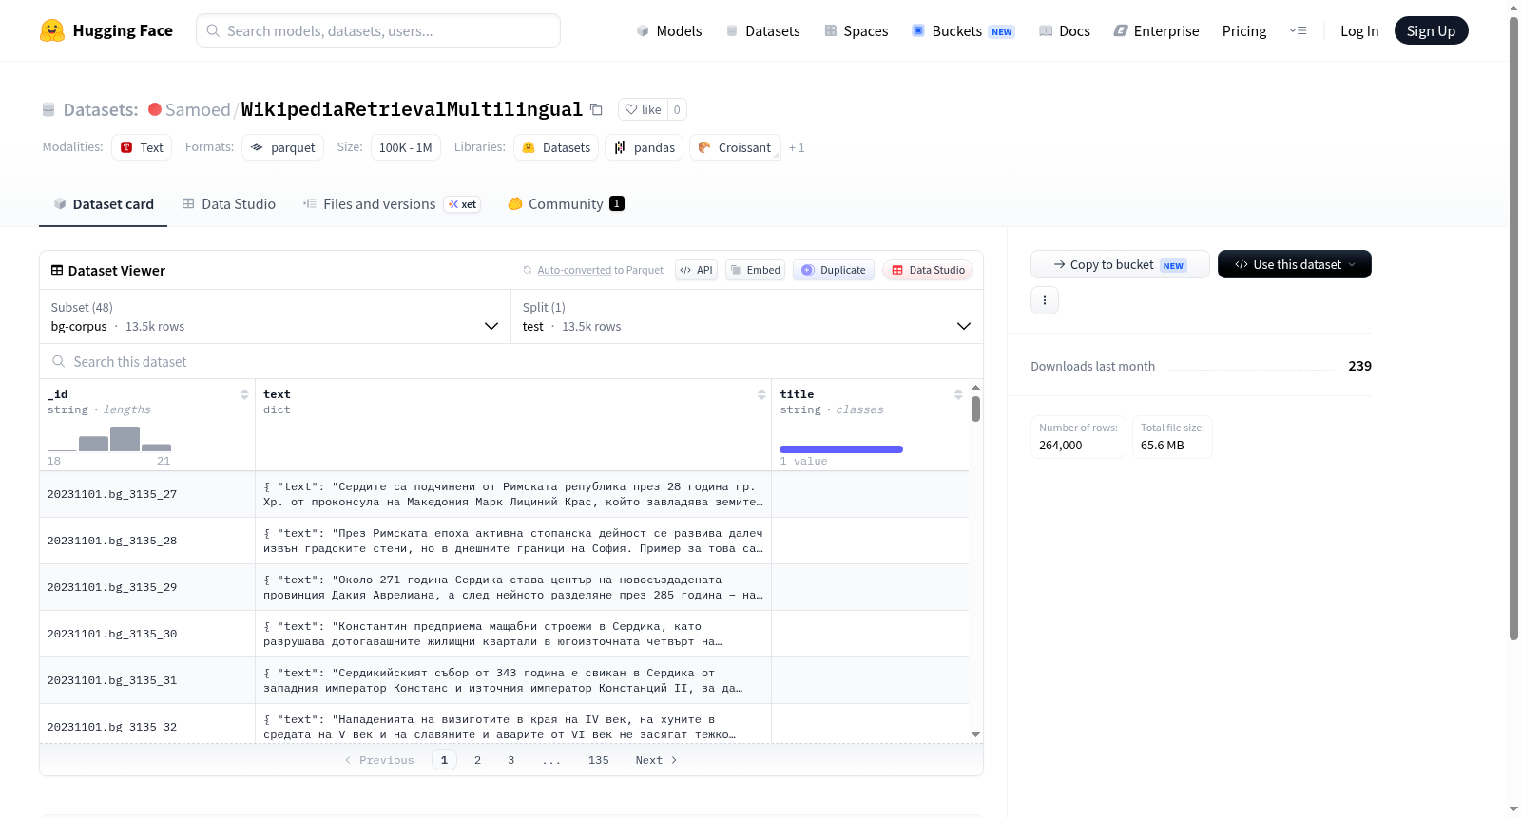Switch to the Community tab
Screen dimensions: 1521x818
point(567,203)
